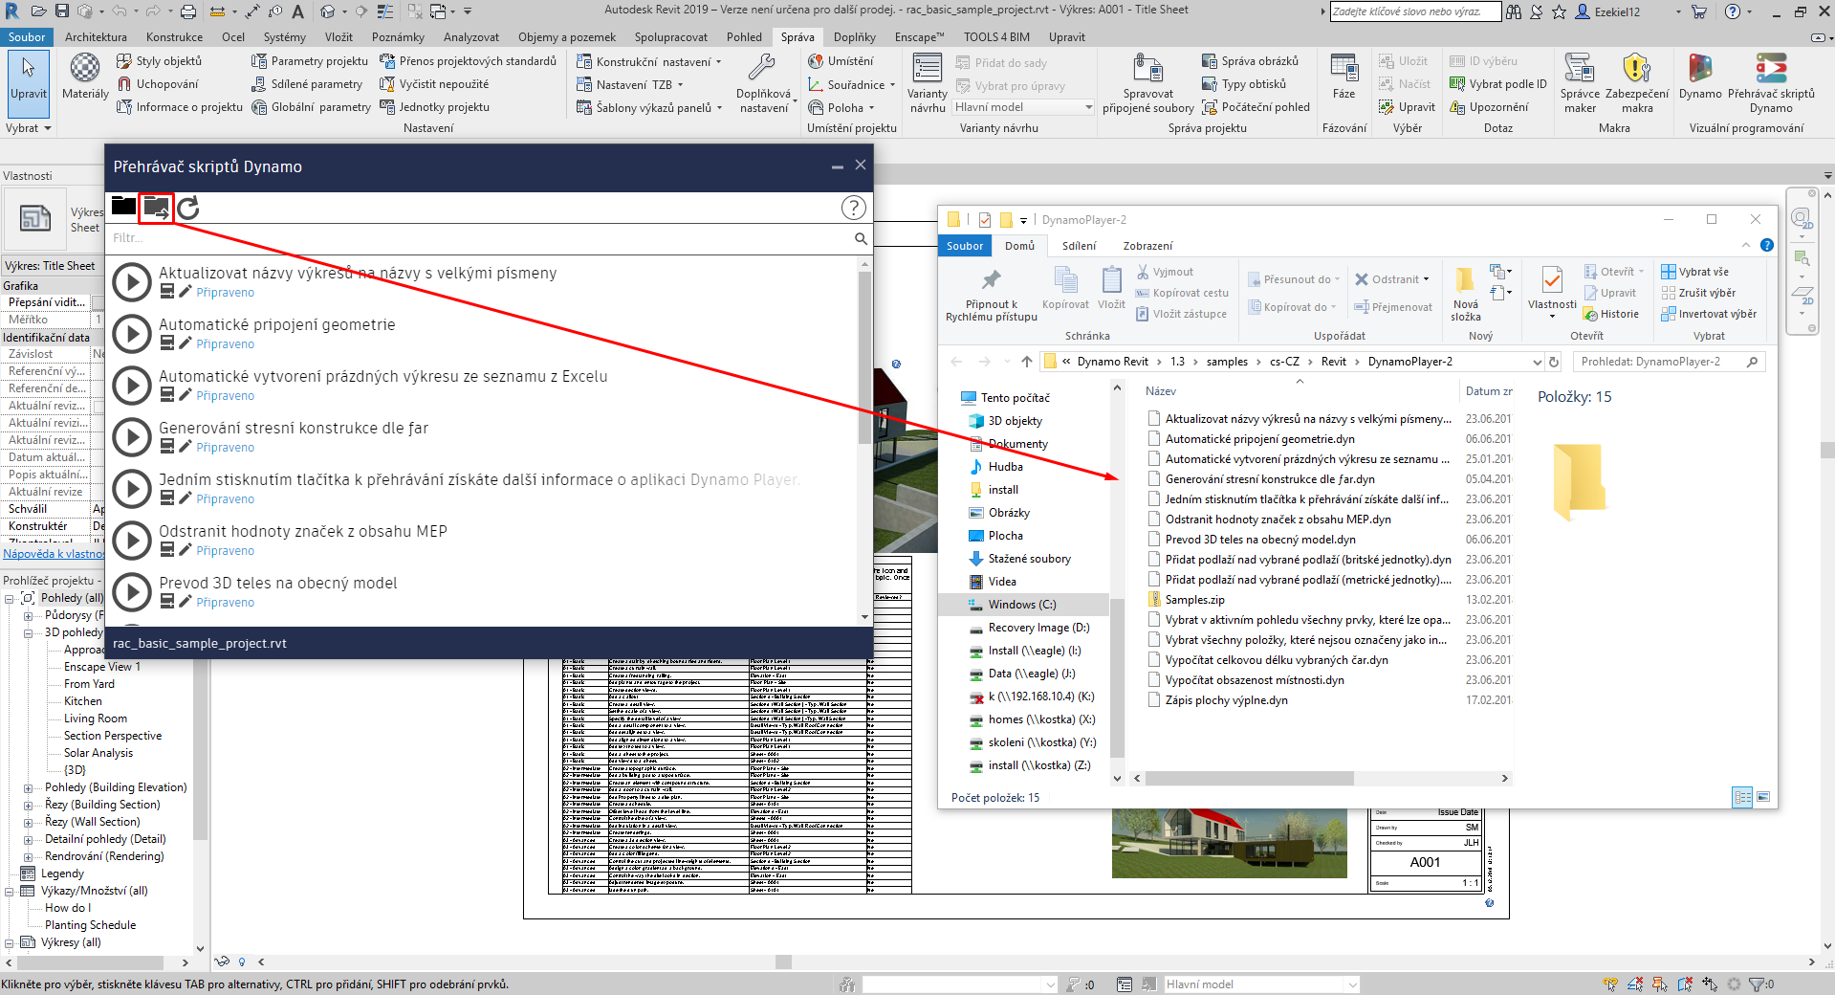Select Samples.zip file in Explorer
Image resolution: width=1835 pixels, height=995 pixels.
pyautogui.click(x=1194, y=600)
